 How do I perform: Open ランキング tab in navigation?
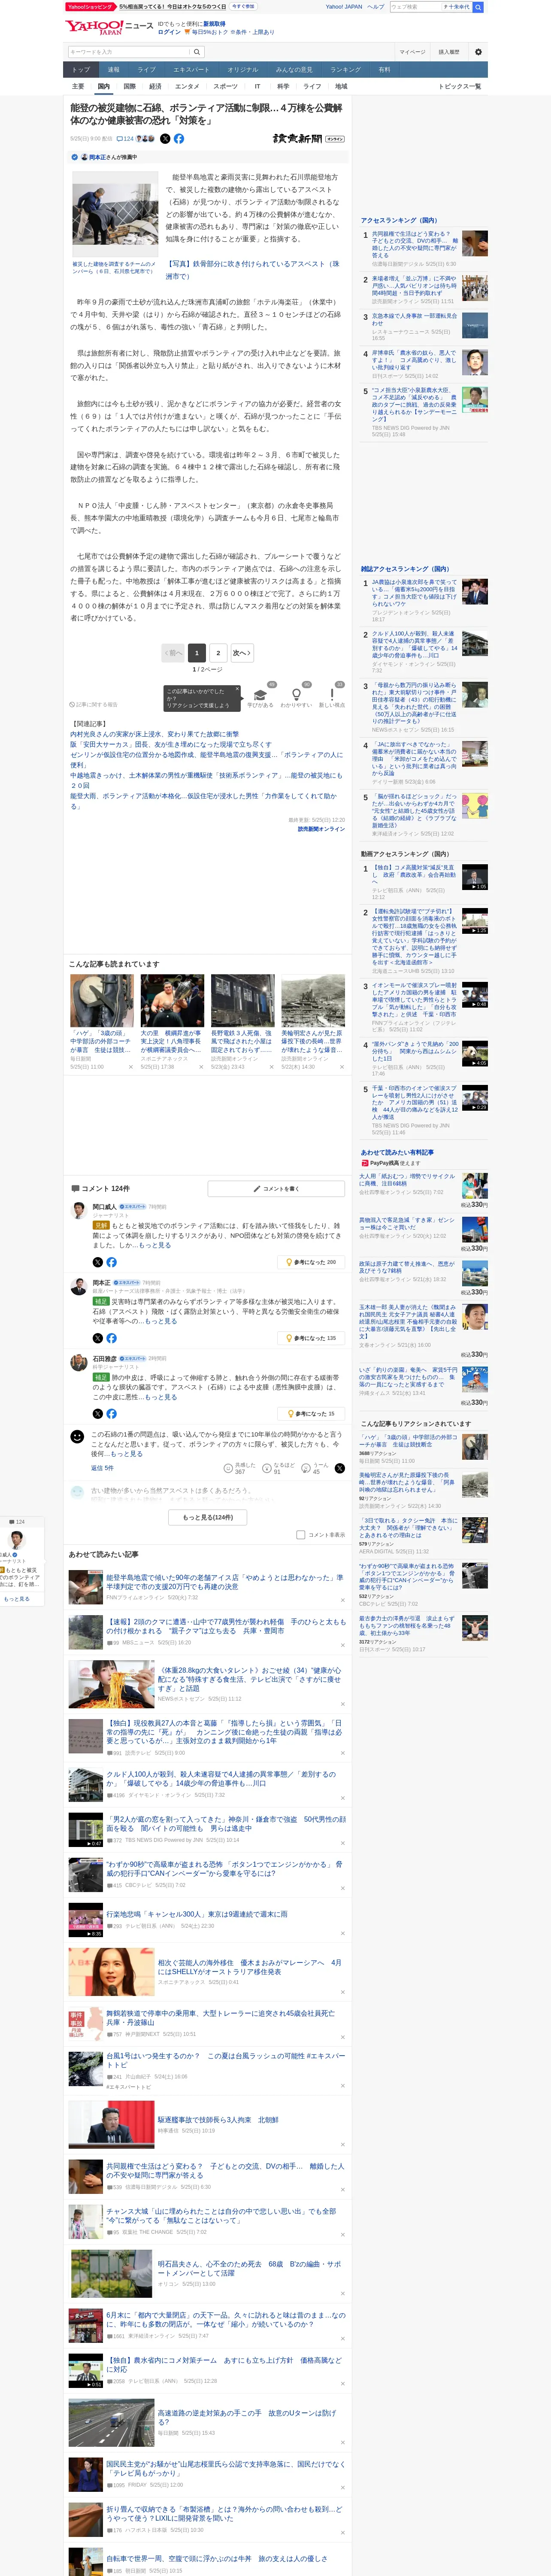[345, 70]
